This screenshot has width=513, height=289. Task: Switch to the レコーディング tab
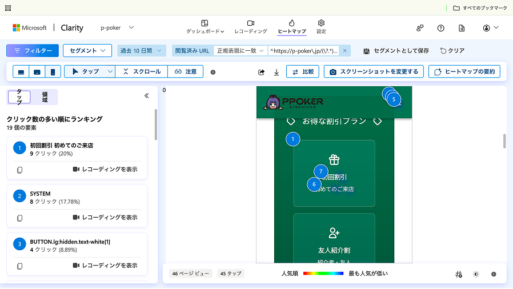tap(251, 27)
